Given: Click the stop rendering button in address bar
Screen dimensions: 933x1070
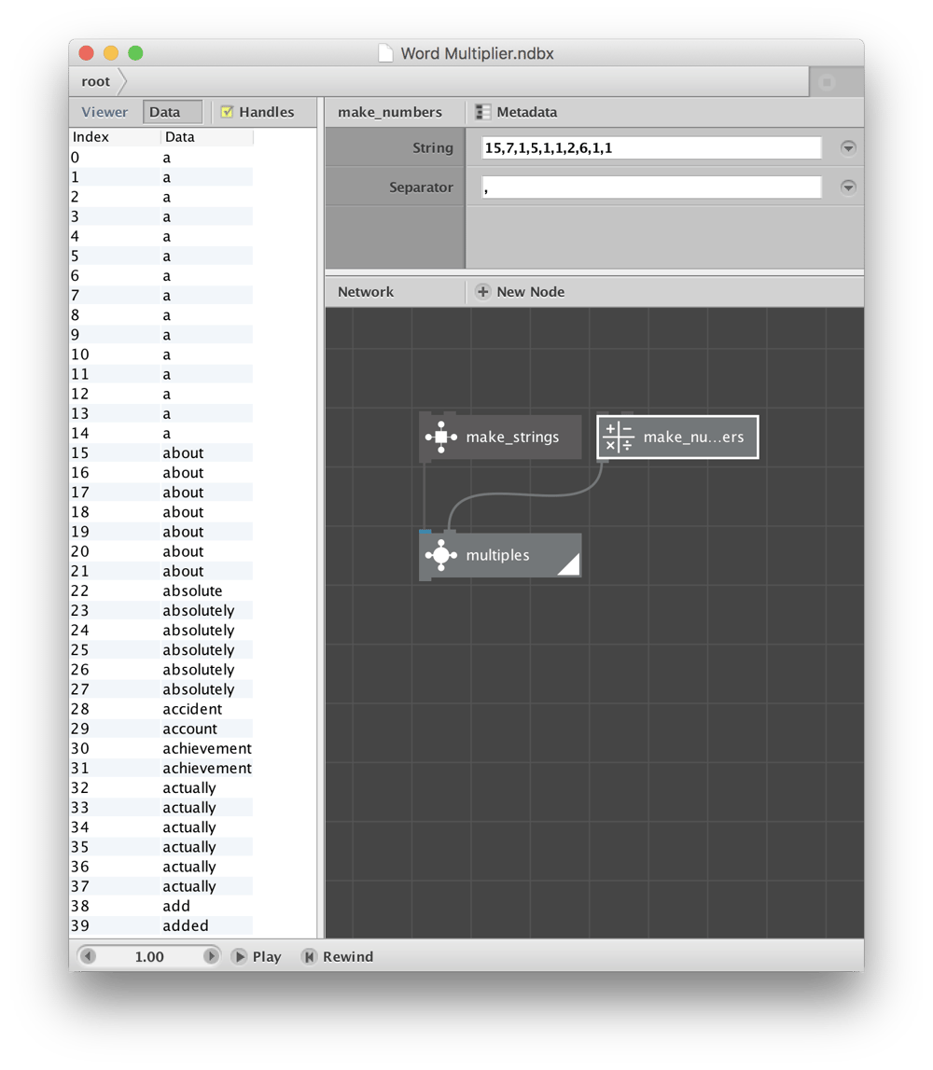Looking at the screenshot, I should point(828,83).
